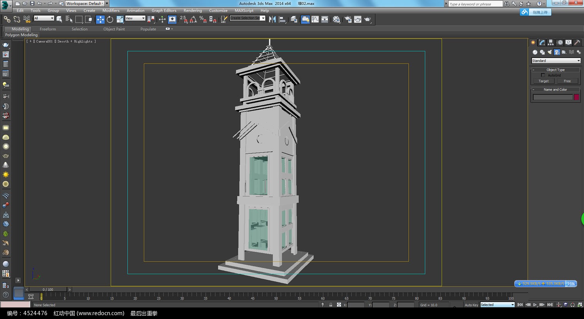Activate the Select and Rotate tool
The image size is (584, 319).
110,19
